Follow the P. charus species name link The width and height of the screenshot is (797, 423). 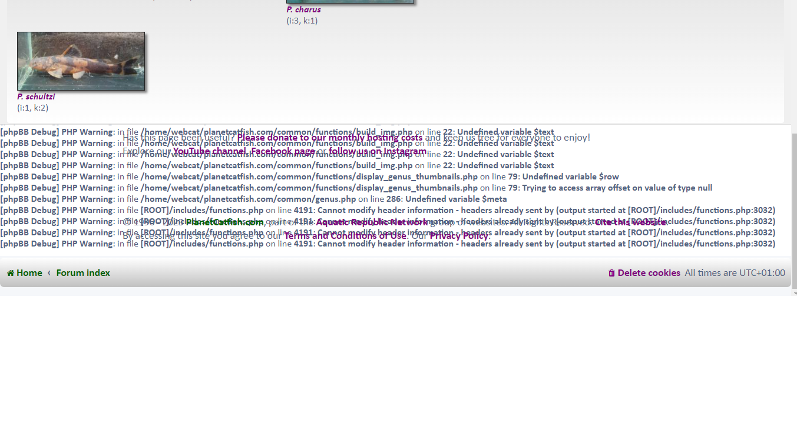click(x=304, y=9)
